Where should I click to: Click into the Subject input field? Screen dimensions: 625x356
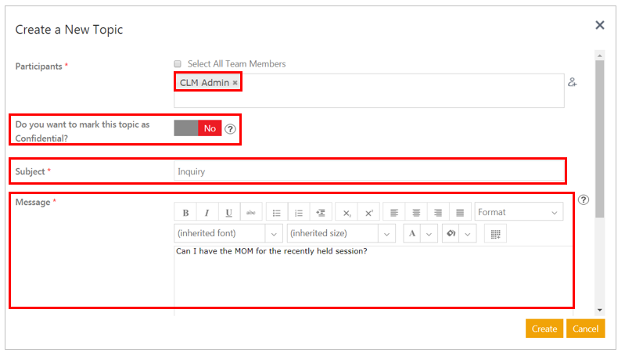click(368, 171)
